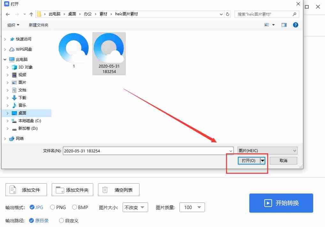Viewport: 325px width, 227px height.
Task: Select 新加卷 (D:) drive
Action: click(28, 128)
